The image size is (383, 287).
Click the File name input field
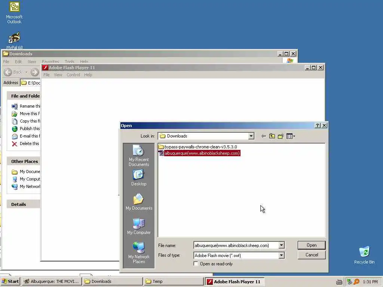[236, 245]
